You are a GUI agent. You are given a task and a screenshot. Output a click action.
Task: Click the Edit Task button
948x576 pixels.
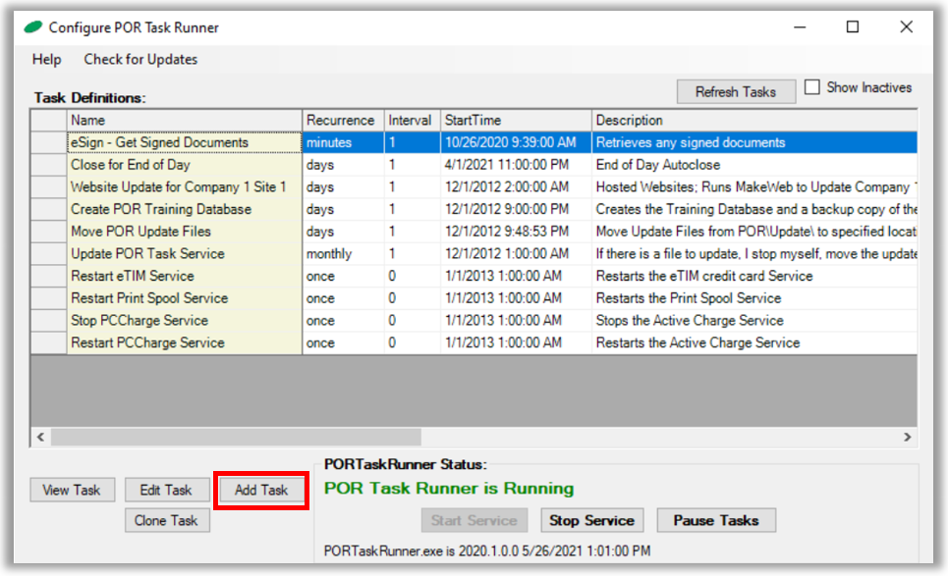165,490
